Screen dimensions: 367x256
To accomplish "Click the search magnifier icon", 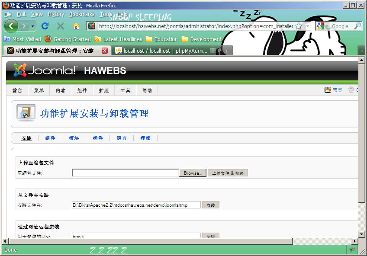I will pos(357,26).
